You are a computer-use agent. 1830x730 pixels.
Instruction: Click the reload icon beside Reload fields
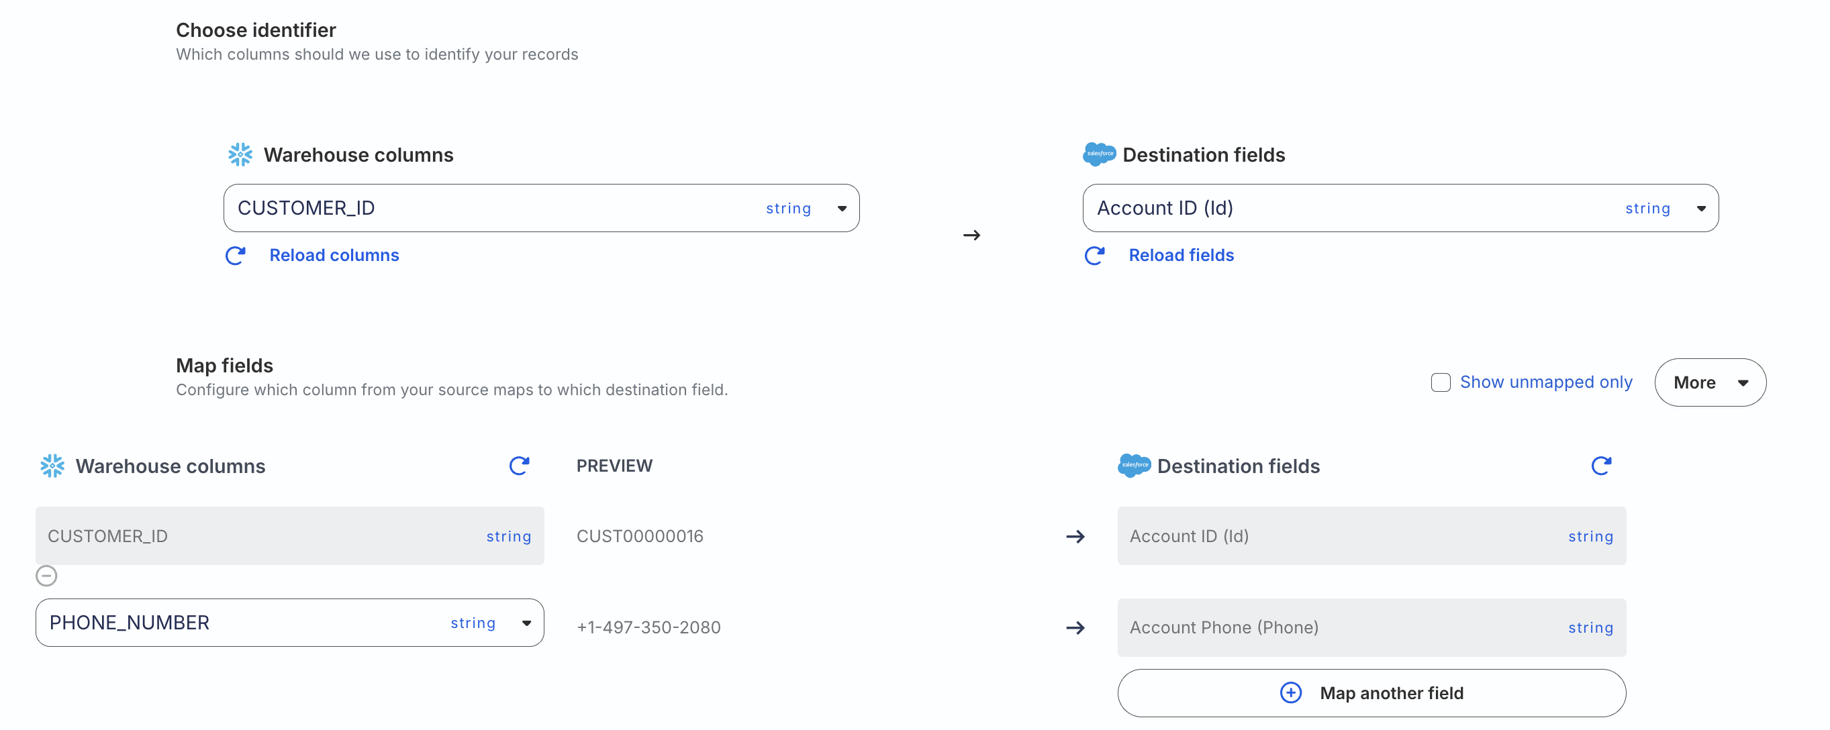(x=1095, y=256)
